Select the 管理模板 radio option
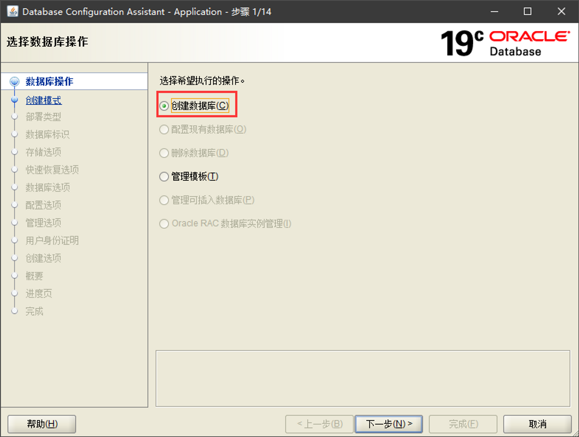579x437 pixels. 164,177
